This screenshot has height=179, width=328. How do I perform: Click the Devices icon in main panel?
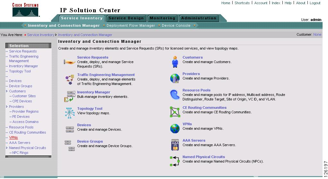pyautogui.click(x=70, y=129)
